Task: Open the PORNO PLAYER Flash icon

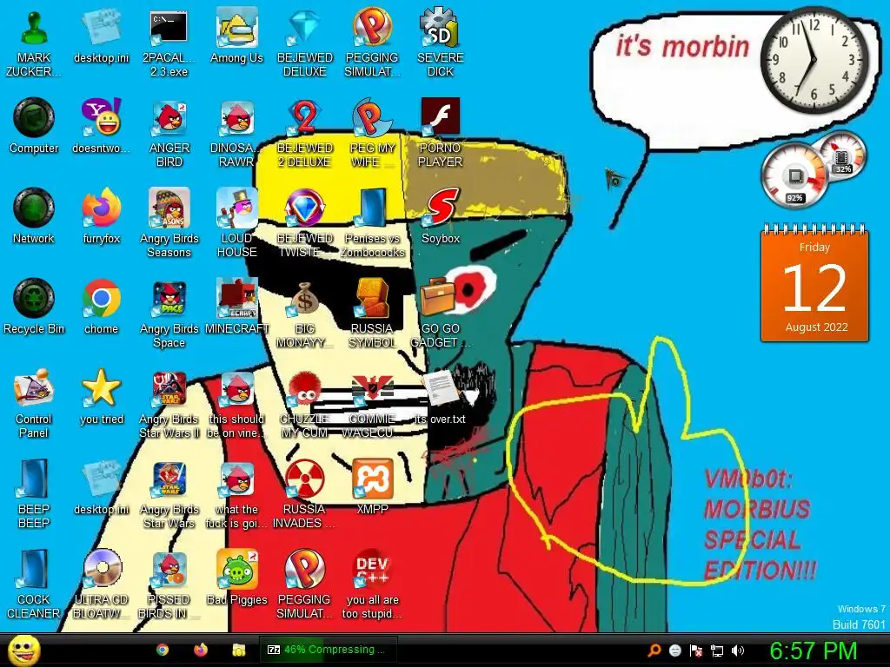Action: (x=441, y=134)
